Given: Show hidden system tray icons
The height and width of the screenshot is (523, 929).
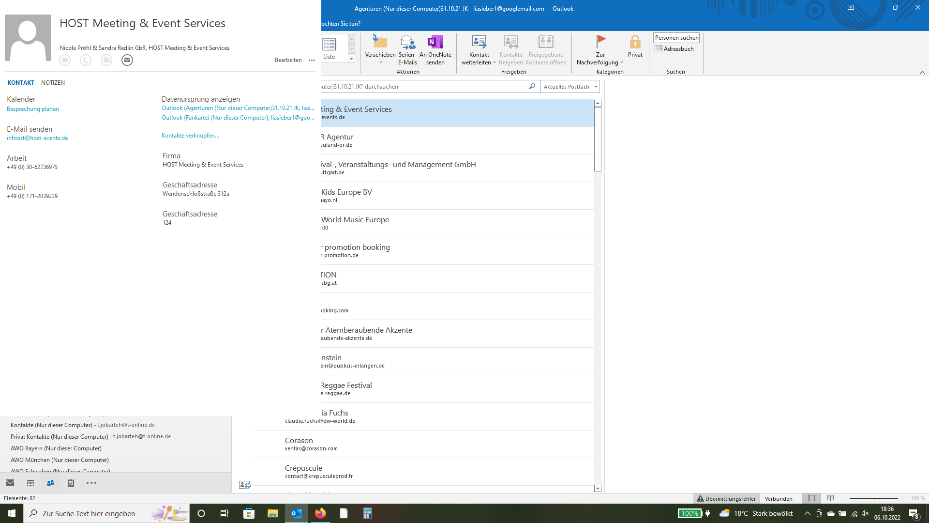Looking at the screenshot, I should pyautogui.click(x=807, y=513).
